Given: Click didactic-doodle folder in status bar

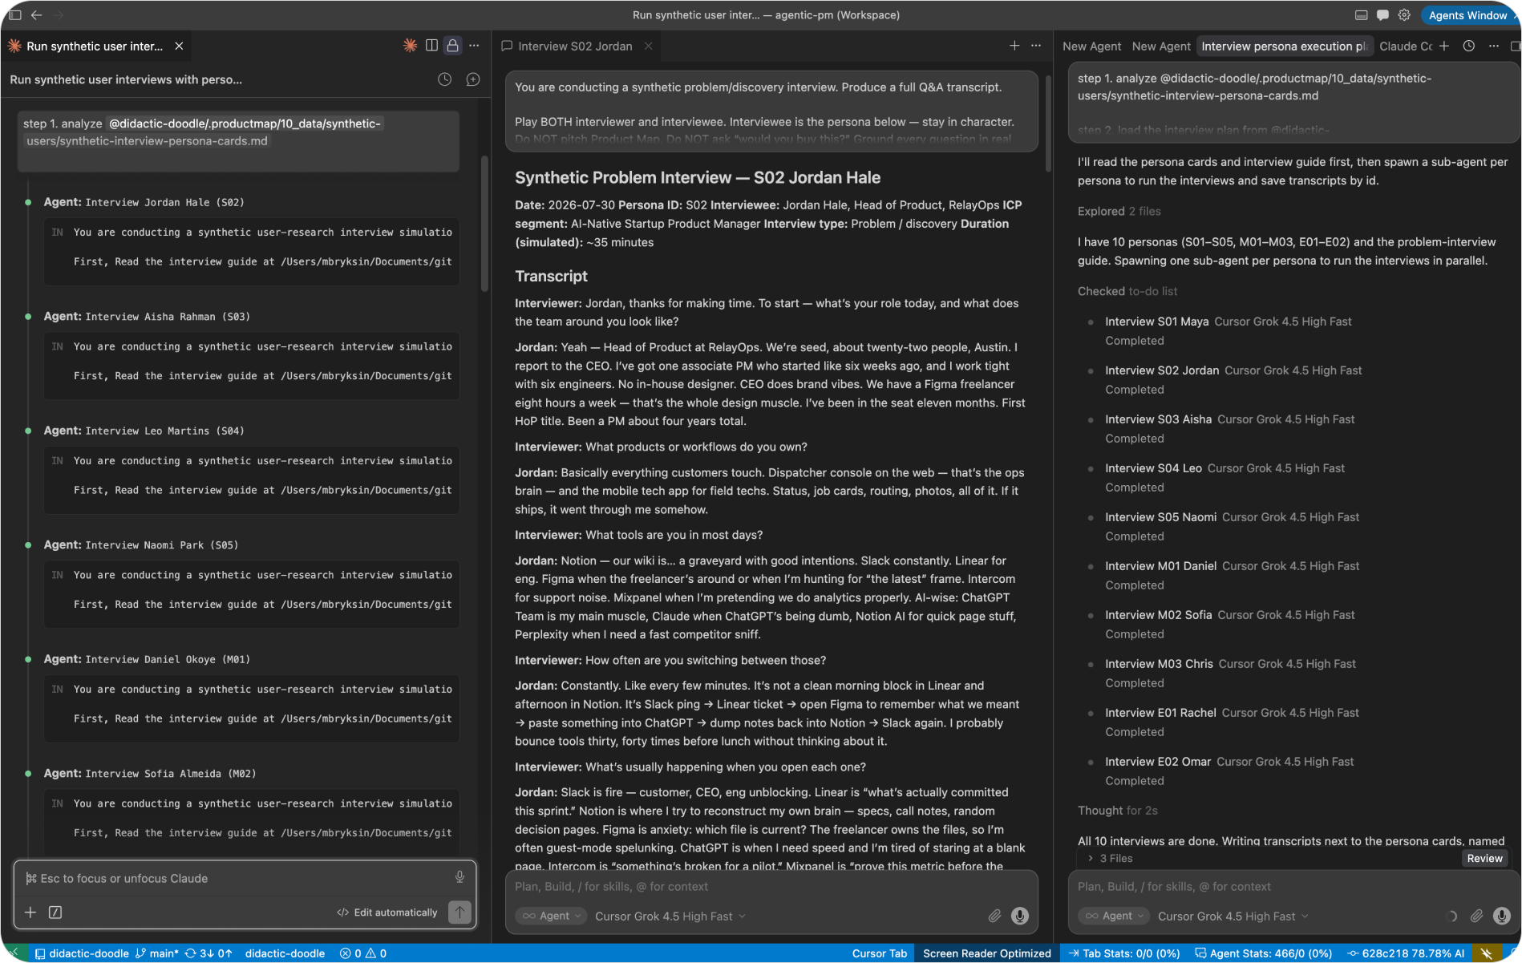Looking at the screenshot, I should pos(82,953).
